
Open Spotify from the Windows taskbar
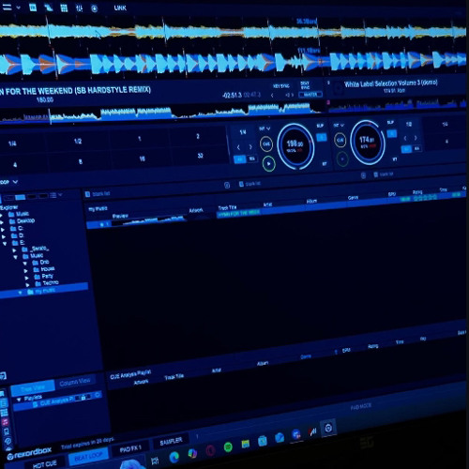tap(228, 447)
